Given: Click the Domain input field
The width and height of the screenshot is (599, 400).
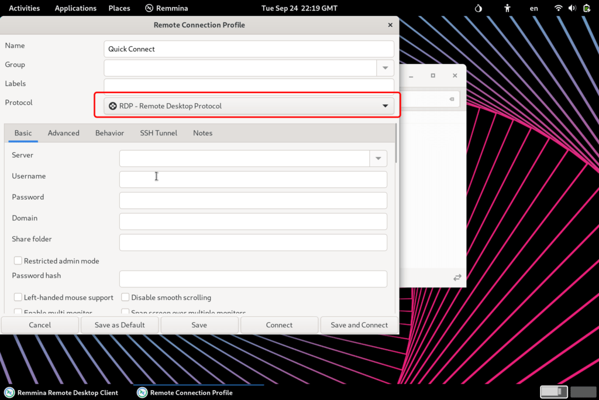Looking at the screenshot, I should tap(253, 221).
